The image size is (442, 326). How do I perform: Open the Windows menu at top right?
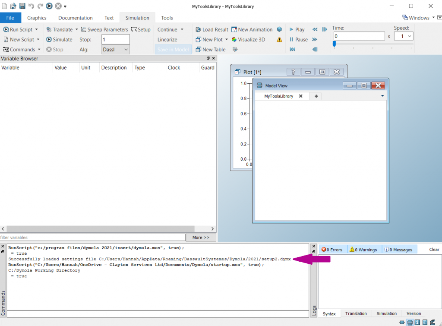pos(418,18)
